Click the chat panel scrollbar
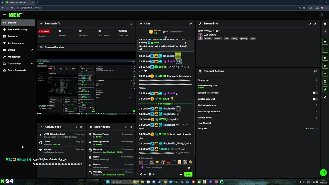The height and width of the screenshot is (185, 329). tap(195, 127)
